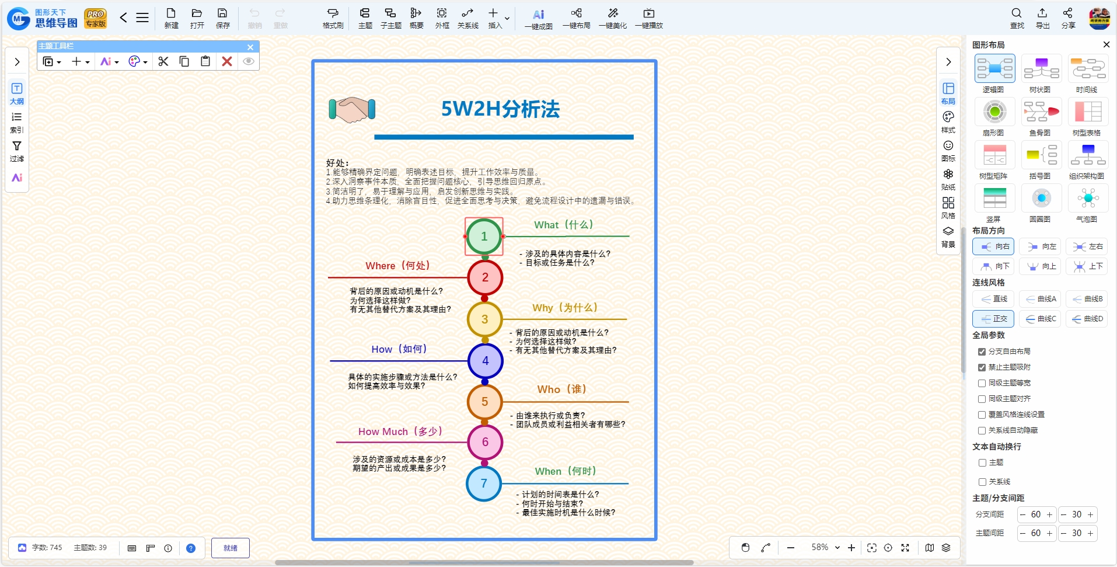Screen dimensions: 1117x567
Task: Apply 一键美化 beautify
Action: coord(612,18)
